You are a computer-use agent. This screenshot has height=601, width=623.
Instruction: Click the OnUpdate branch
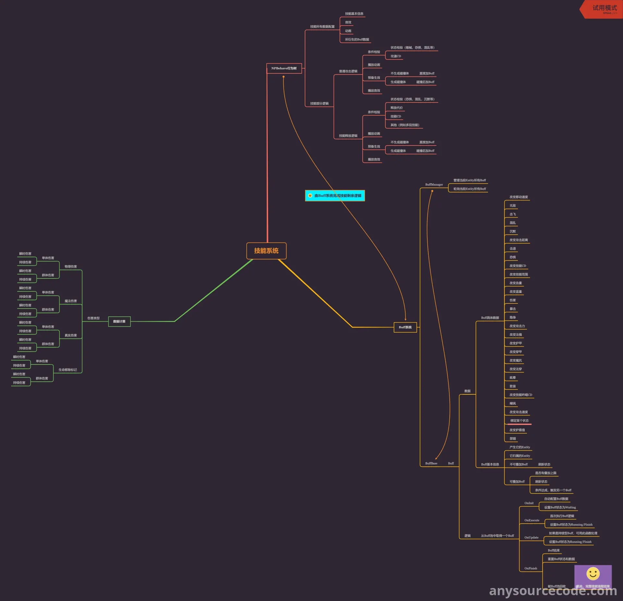pyautogui.click(x=531, y=537)
